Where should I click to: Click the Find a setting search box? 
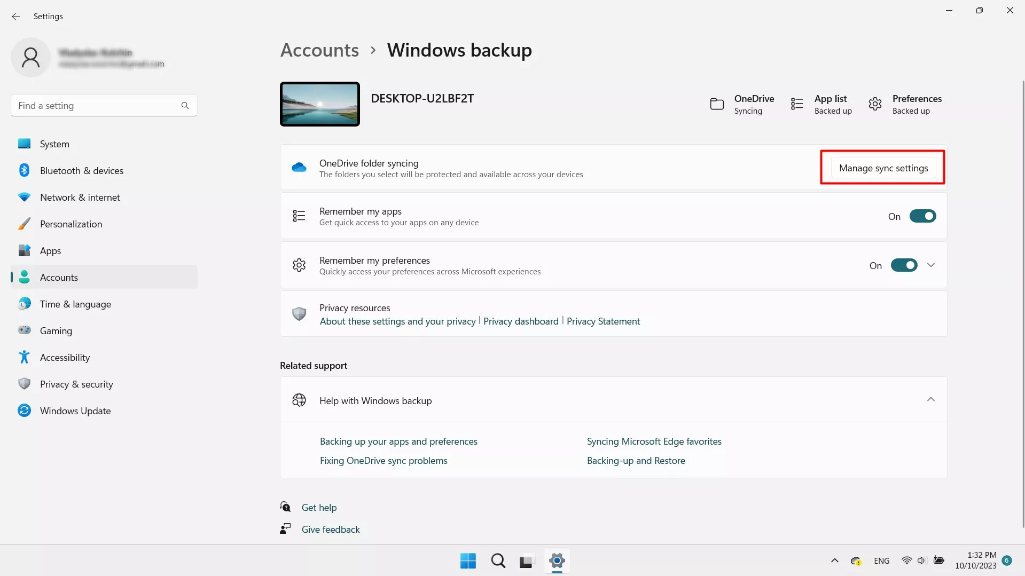(96, 106)
